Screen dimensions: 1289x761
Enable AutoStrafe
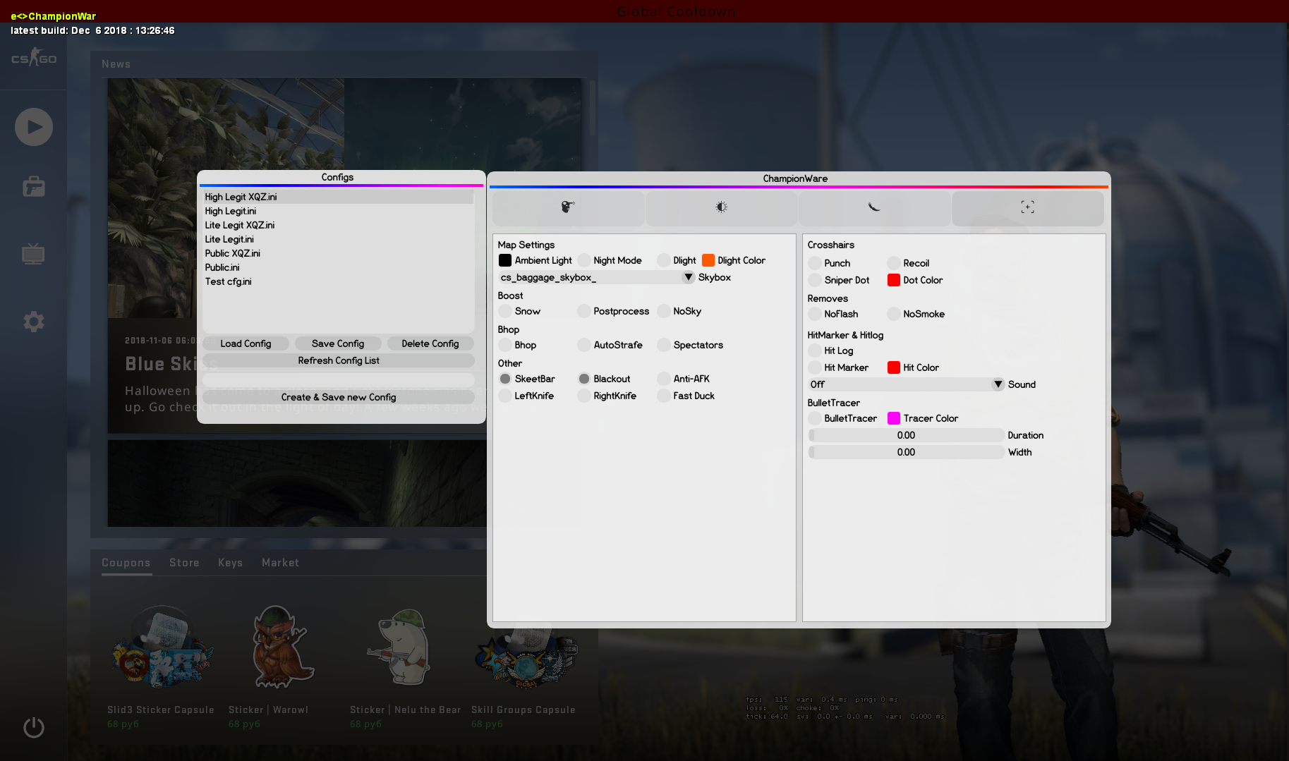click(584, 345)
